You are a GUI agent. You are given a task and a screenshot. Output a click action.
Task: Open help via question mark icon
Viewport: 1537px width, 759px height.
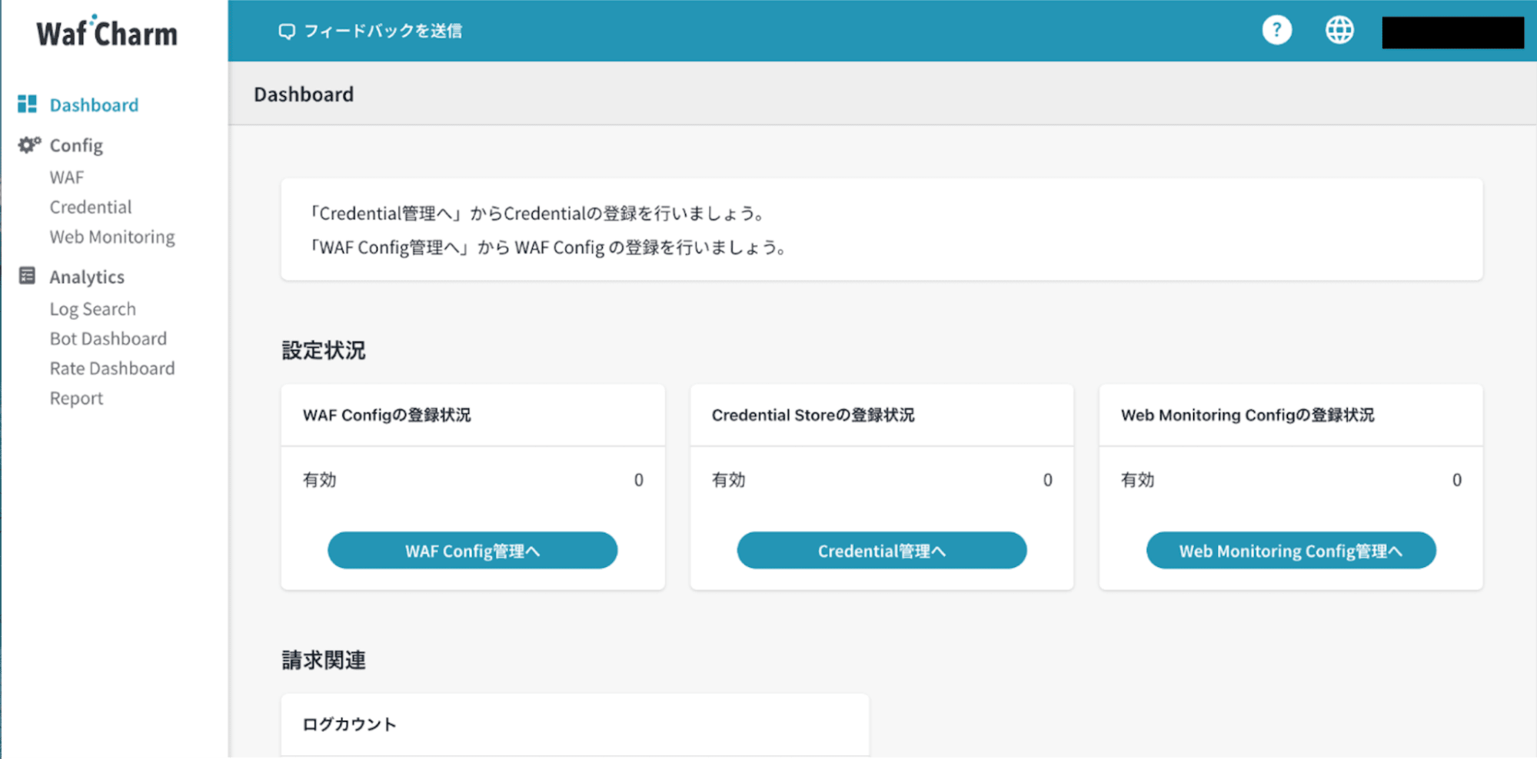1276,31
